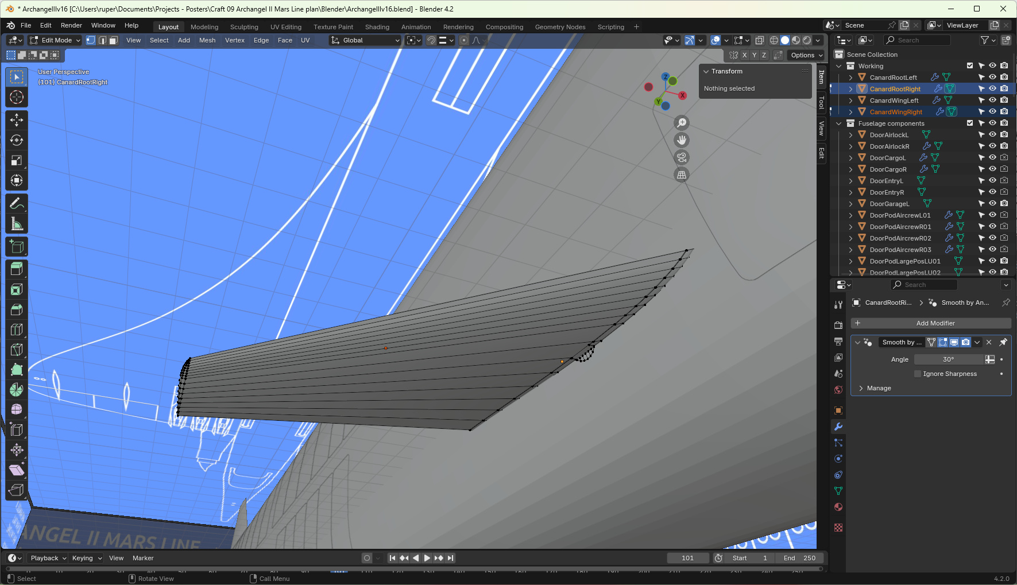Switch to edge select mode
The width and height of the screenshot is (1017, 585).
(102, 40)
